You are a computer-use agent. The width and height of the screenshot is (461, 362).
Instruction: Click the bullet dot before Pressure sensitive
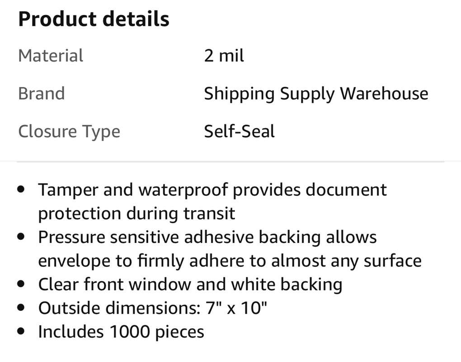pos(21,237)
